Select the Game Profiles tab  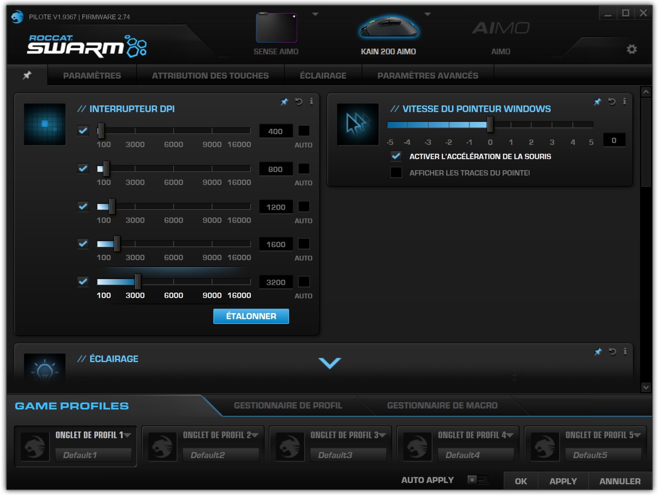(x=72, y=406)
